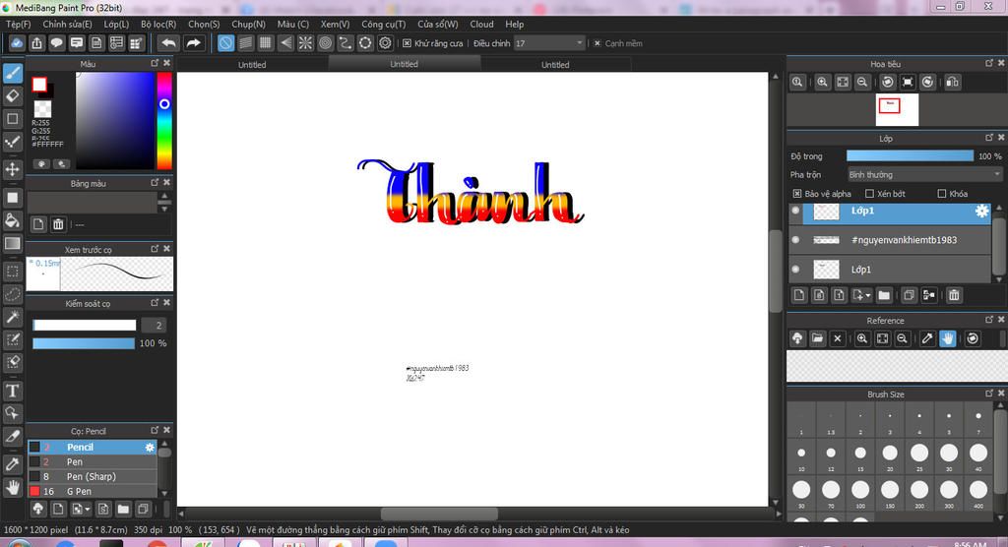Screen dimensions: 1008x547
Task: Enable the circle snap guide
Action: click(325, 43)
